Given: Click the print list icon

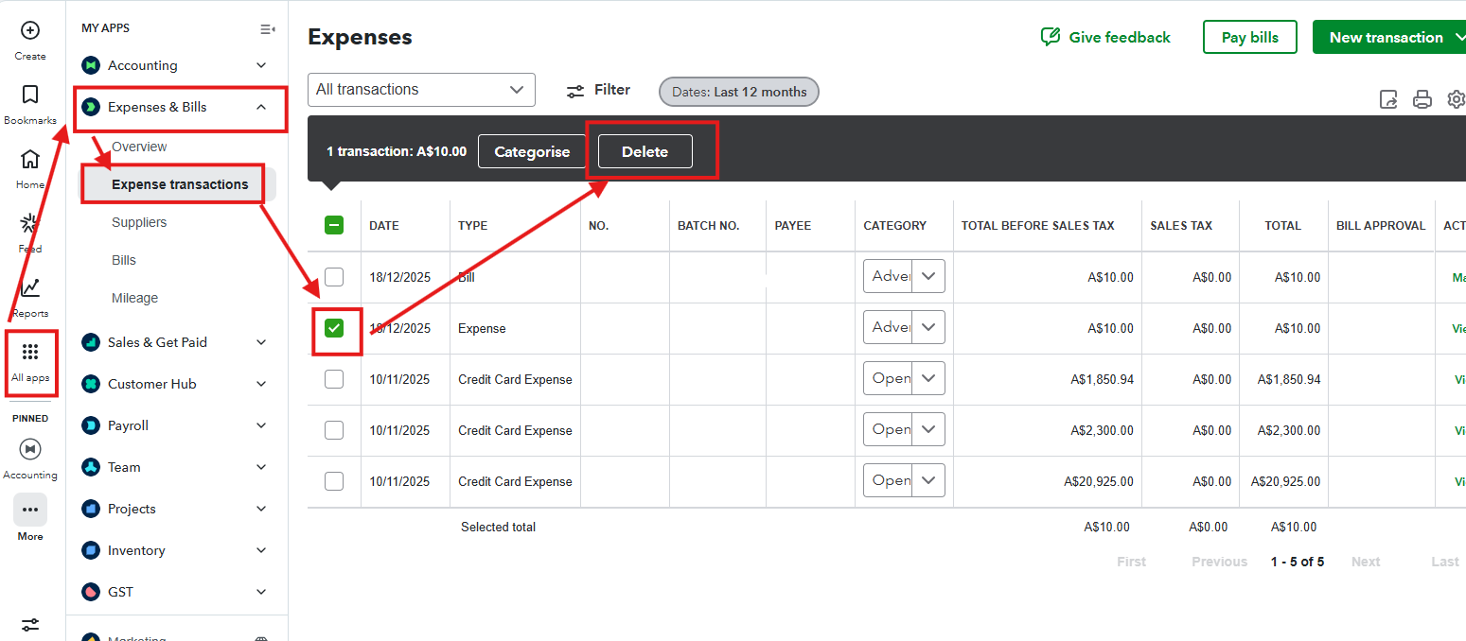Looking at the screenshot, I should pyautogui.click(x=1422, y=99).
